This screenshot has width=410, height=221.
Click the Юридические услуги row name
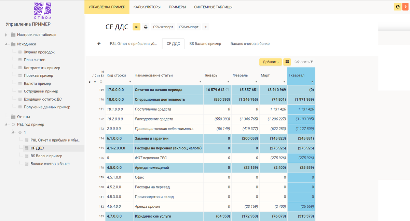[x=153, y=216]
